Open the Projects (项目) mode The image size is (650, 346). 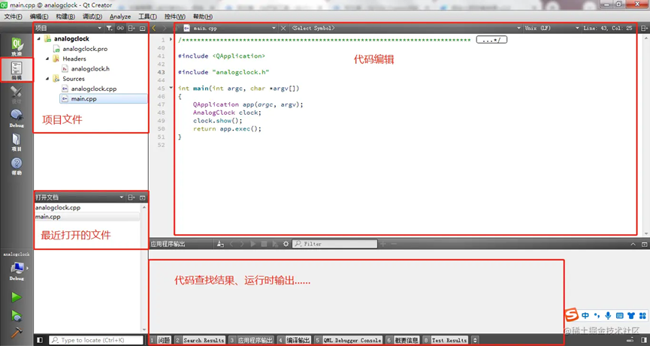tap(17, 142)
